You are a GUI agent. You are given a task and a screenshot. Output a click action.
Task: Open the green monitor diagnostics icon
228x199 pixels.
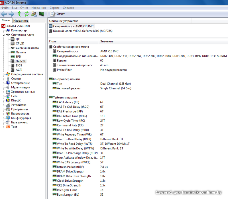[x=41, y=14]
